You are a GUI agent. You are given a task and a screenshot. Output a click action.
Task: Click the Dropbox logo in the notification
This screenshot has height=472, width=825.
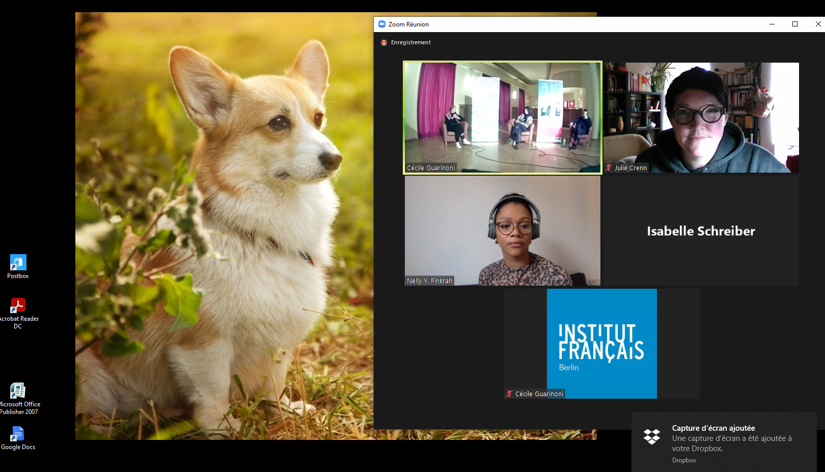(651, 437)
